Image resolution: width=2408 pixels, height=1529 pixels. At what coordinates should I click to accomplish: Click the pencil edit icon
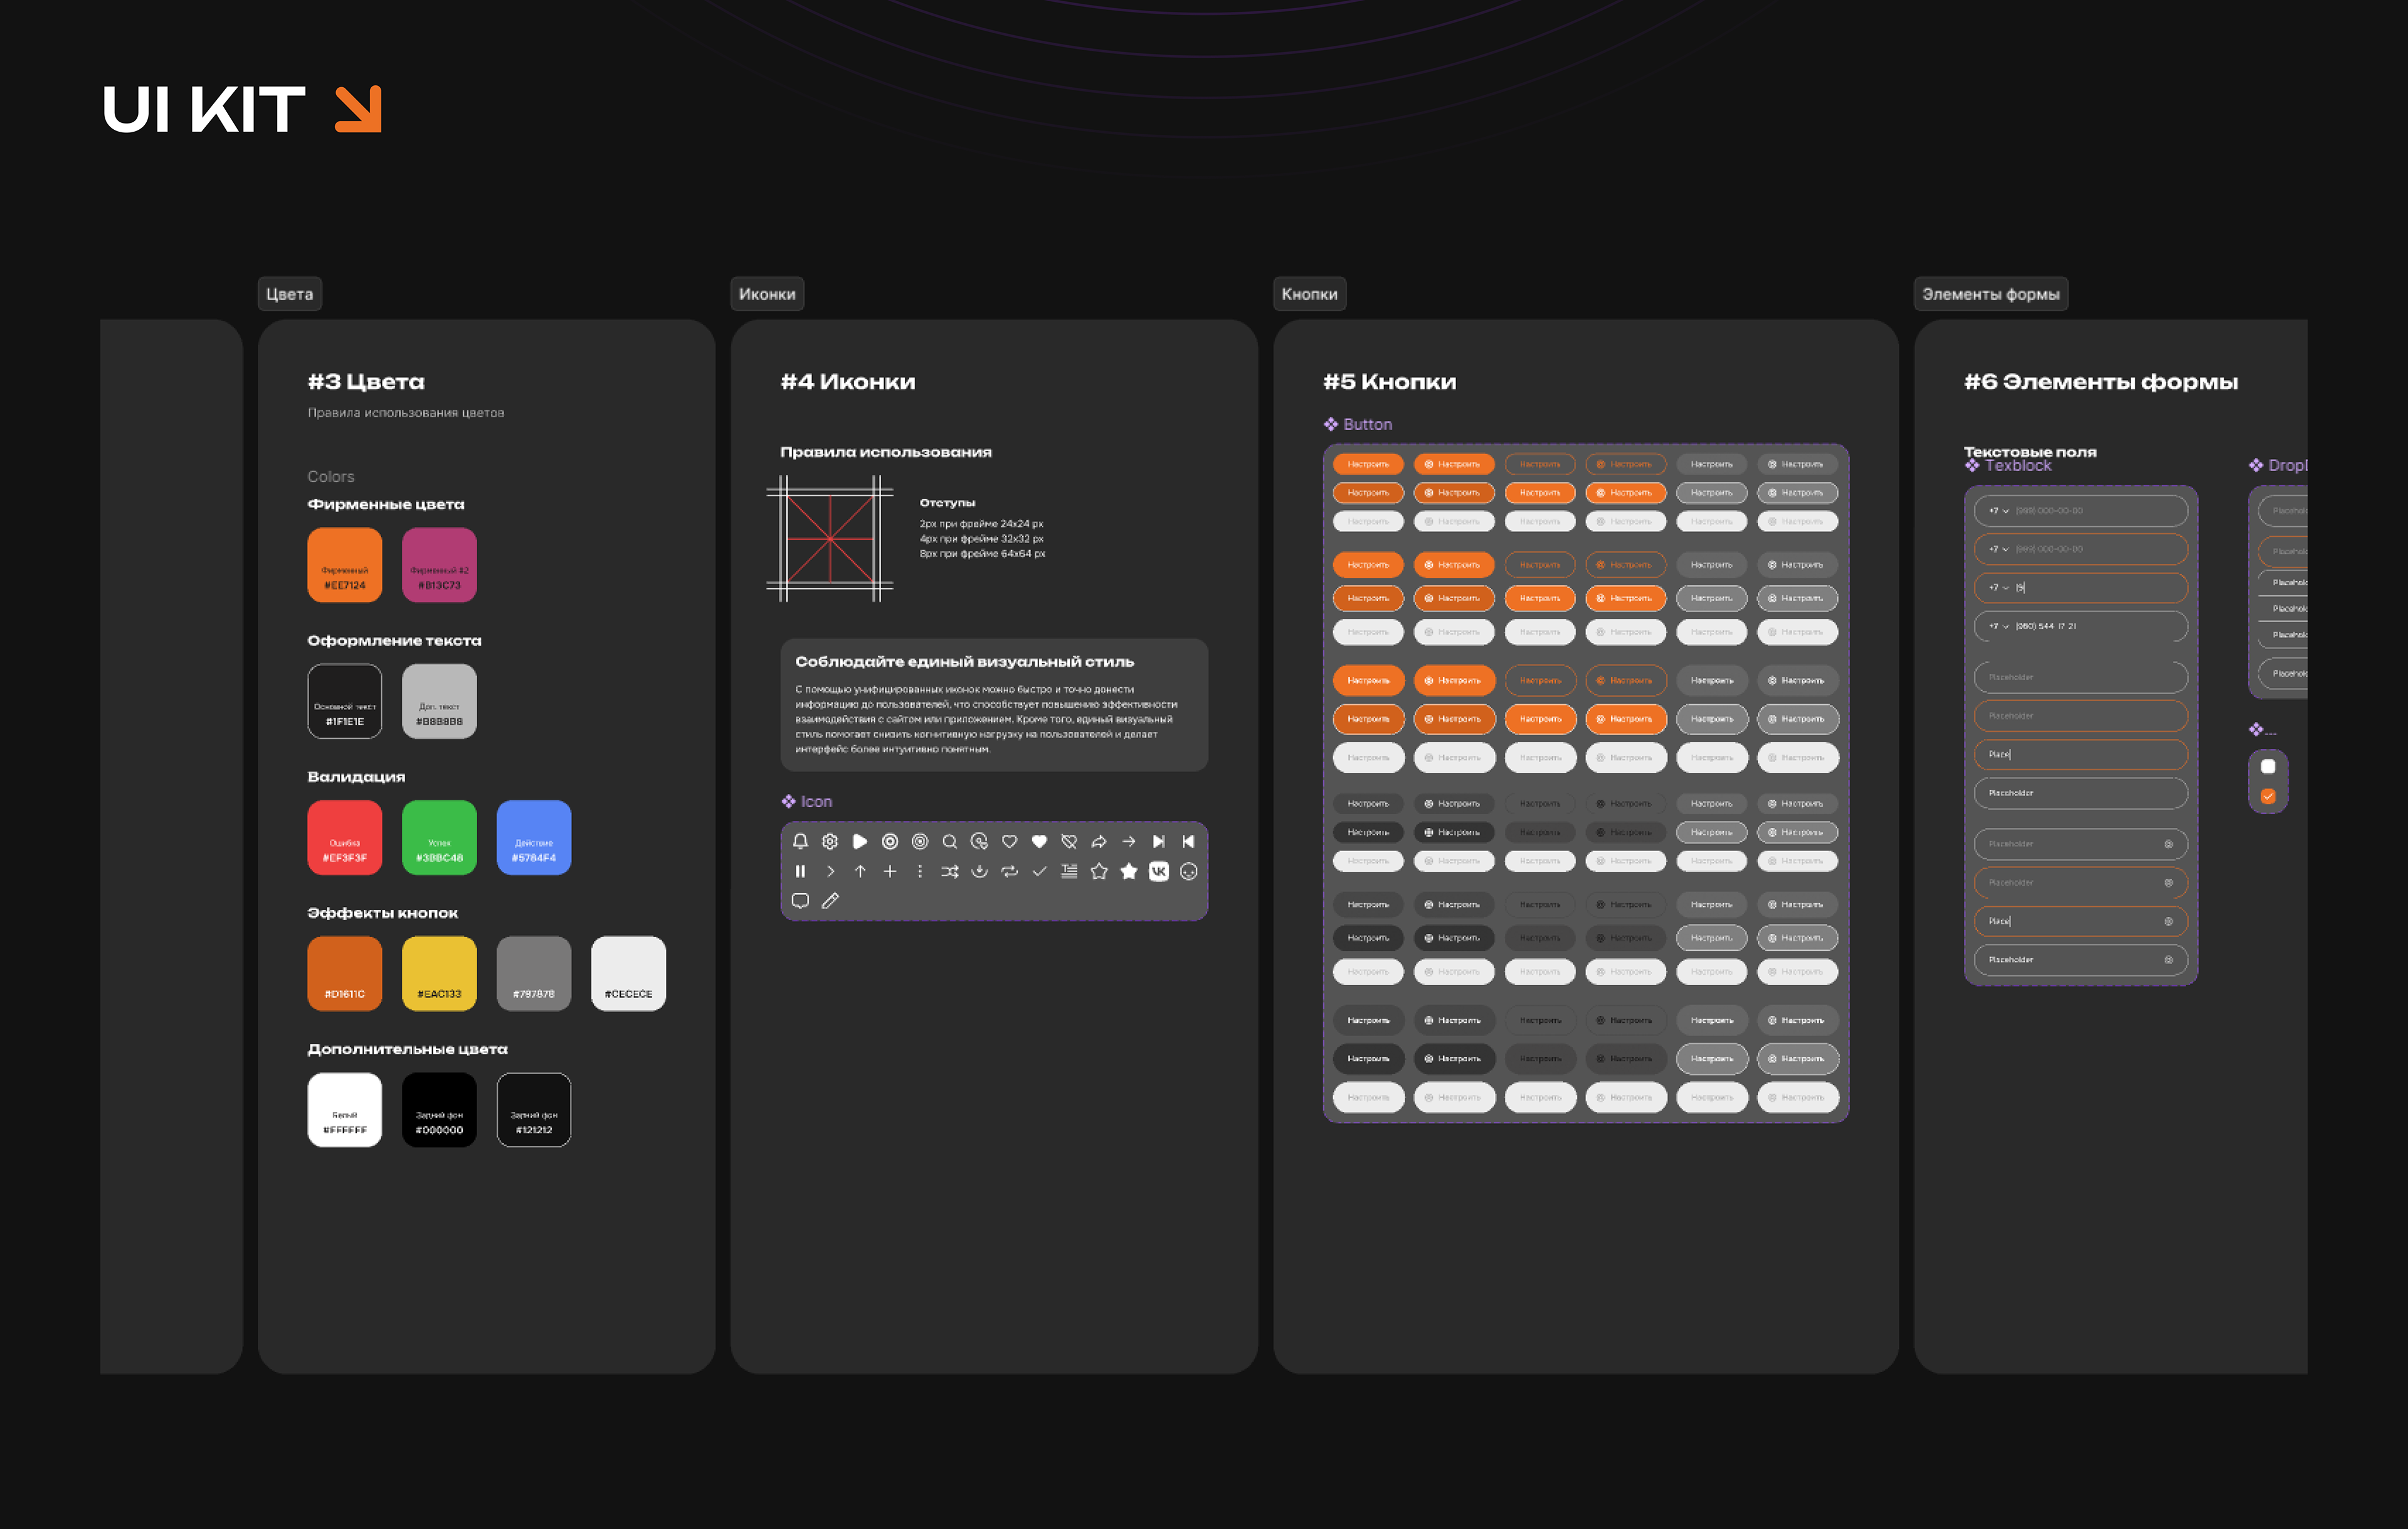(830, 901)
